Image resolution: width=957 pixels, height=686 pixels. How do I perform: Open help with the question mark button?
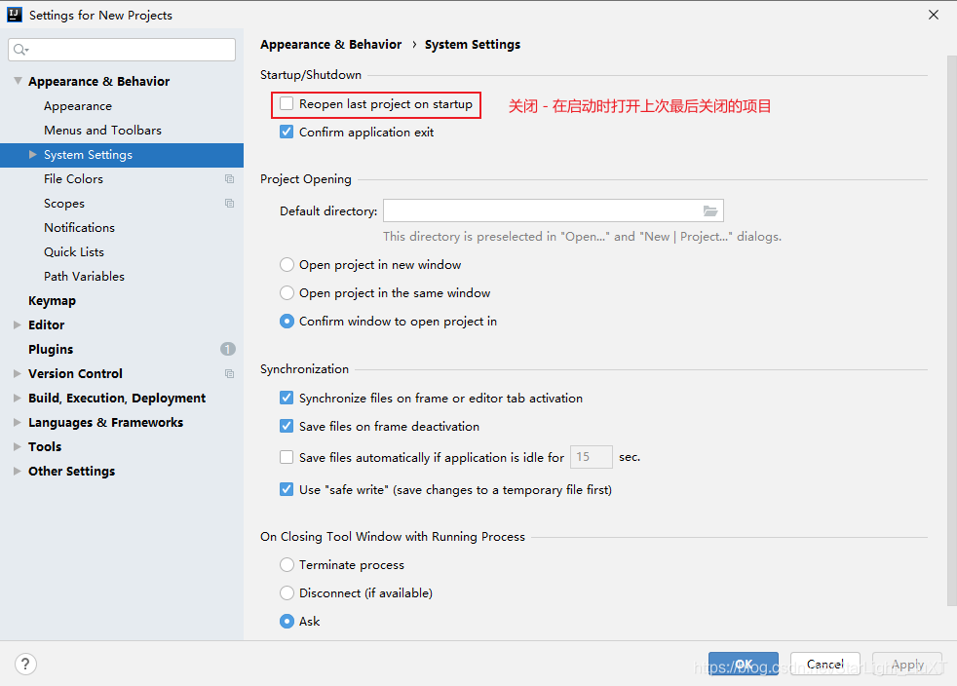point(25,664)
